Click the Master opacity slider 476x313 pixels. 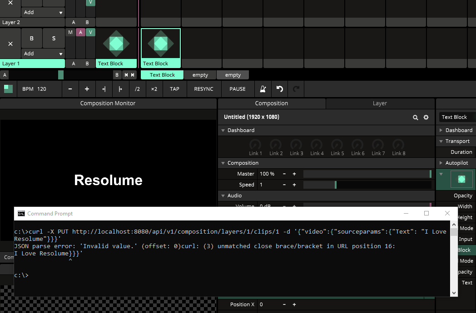367,174
